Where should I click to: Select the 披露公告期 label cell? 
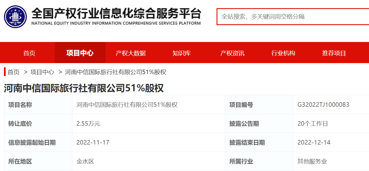tap(259, 123)
